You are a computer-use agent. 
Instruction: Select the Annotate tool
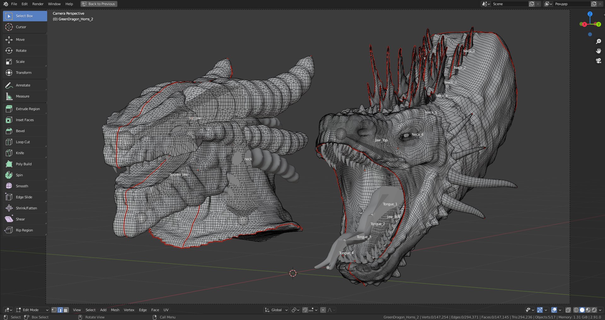click(x=25, y=85)
